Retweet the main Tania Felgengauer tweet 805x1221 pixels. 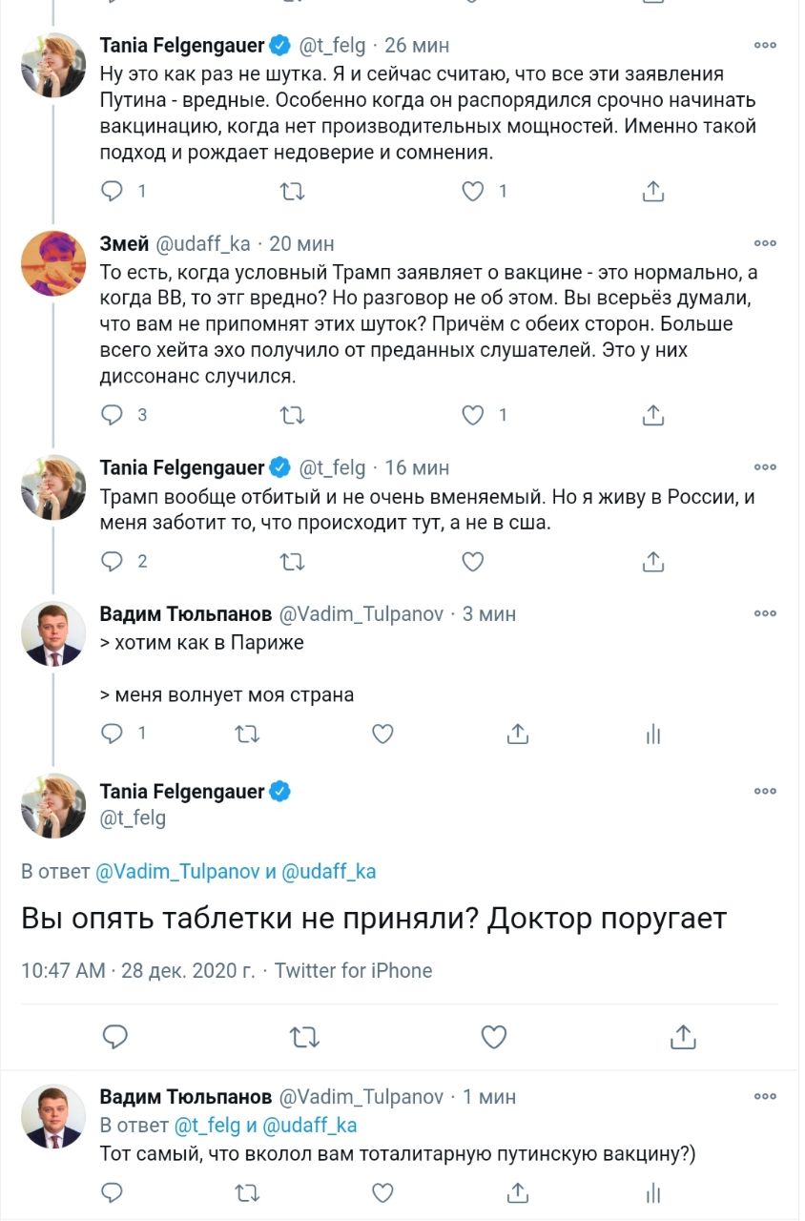click(303, 1037)
